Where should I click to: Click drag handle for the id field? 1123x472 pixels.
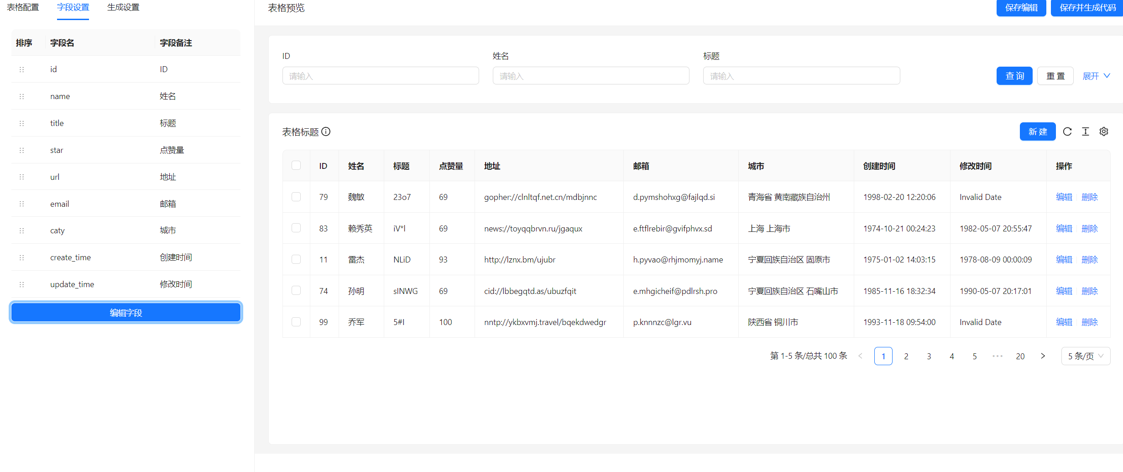click(21, 69)
